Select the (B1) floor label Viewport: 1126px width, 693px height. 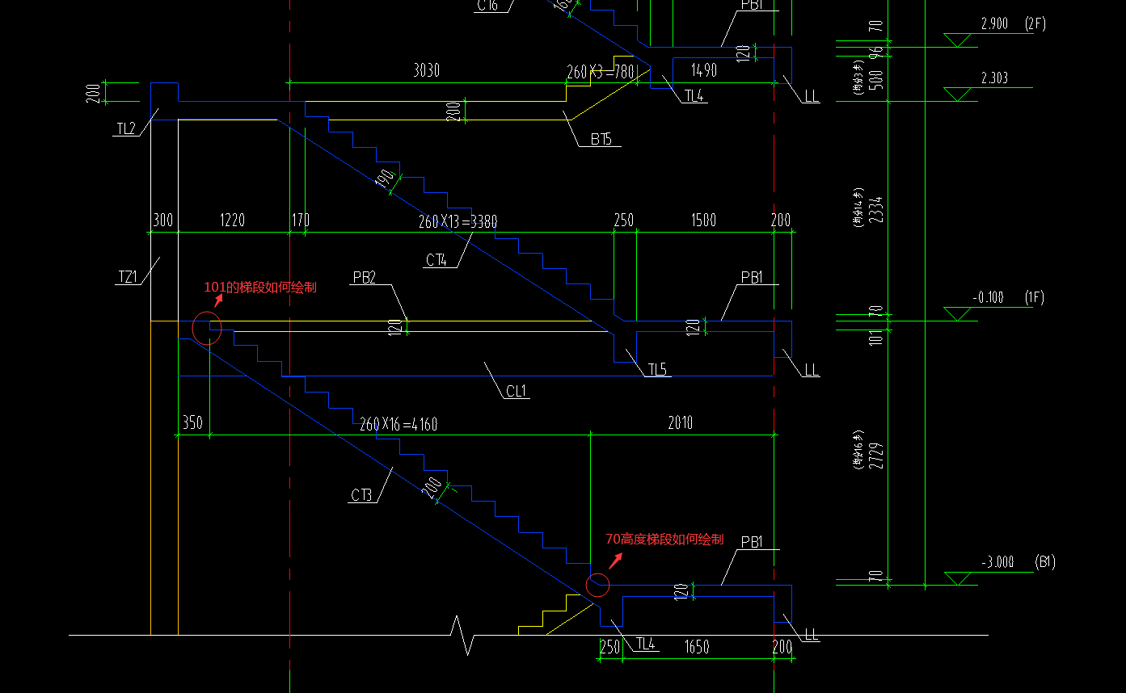pyautogui.click(x=1045, y=561)
